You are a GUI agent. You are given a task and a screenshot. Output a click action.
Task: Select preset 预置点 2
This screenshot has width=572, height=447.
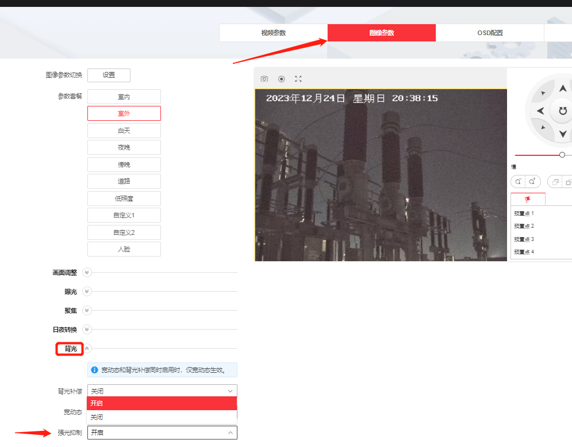tap(524, 226)
